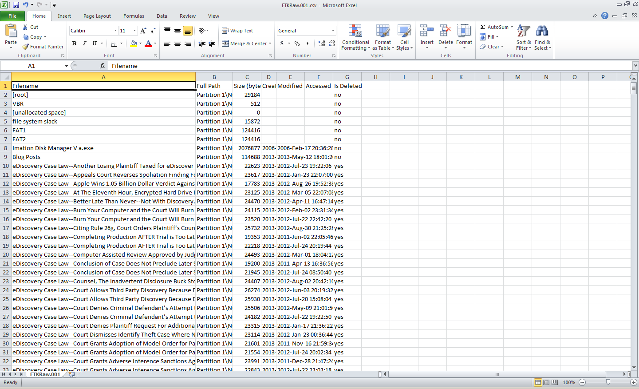Viewport: 639px width, 389px height.
Task: Click the Decrease Decimal icon
Action: pos(332,44)
